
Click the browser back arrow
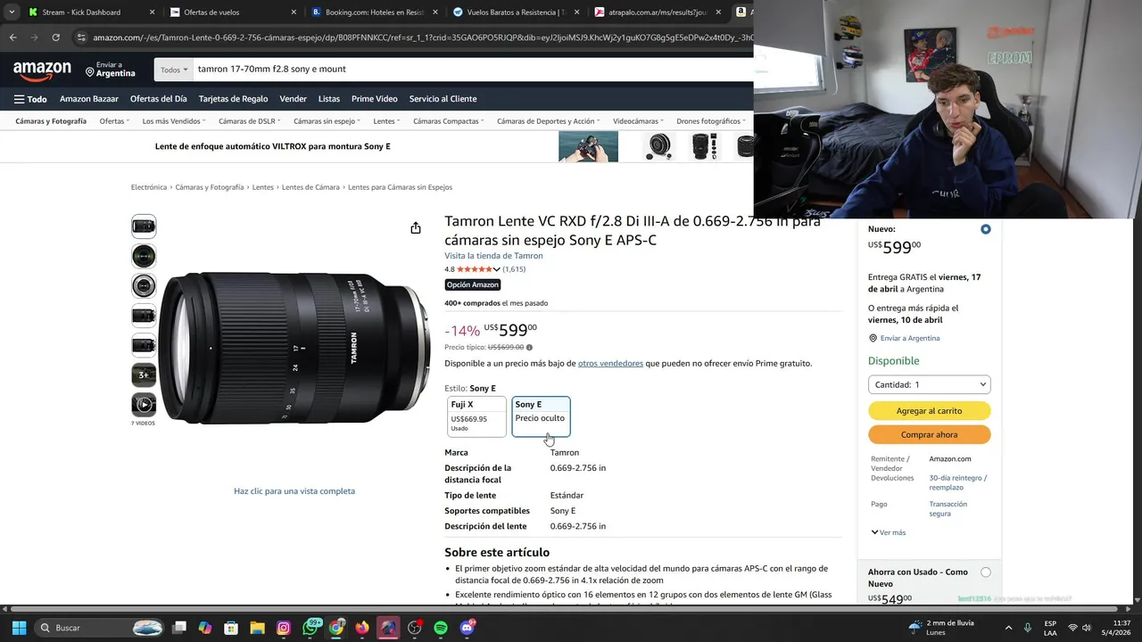12,37
